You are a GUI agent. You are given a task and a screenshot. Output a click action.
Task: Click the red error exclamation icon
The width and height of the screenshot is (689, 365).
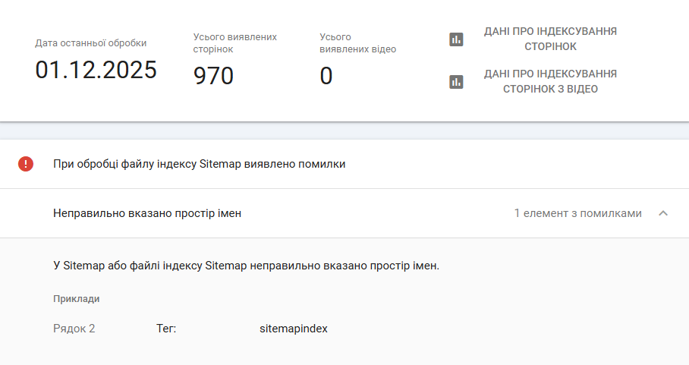(x=26, y=164)
